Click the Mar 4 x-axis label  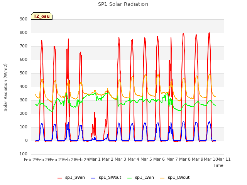(134, 160)
